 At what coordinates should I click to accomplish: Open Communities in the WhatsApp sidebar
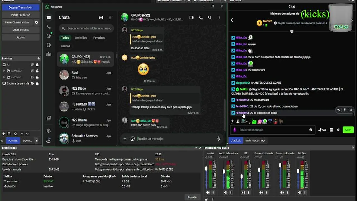(x=49, y=54)
